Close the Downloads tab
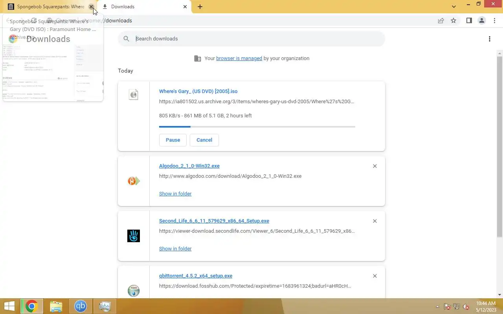Image resolution: width=503 pixels, height=314 pixels. pos(185,7)
